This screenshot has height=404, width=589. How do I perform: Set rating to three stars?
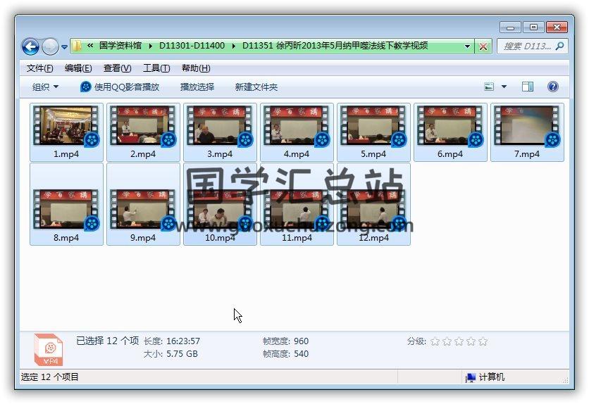(459, 341)
